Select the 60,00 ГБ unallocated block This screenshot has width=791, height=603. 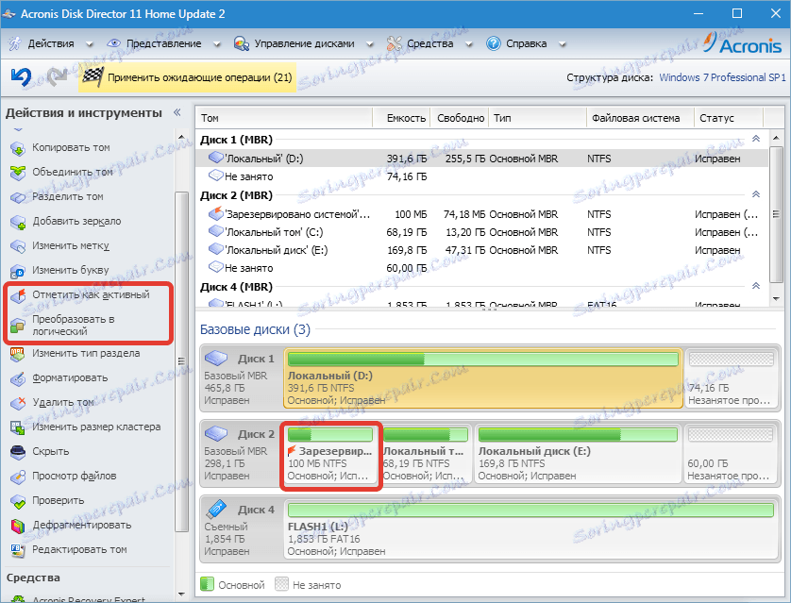pyautogui.click(x=731, y=454)
